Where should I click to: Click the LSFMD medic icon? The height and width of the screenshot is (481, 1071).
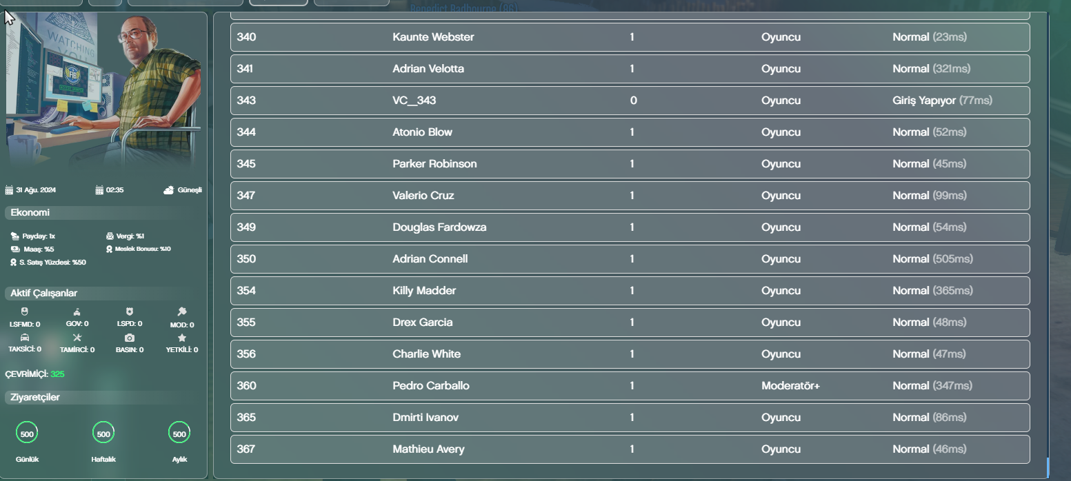click(x=25, y=311)
